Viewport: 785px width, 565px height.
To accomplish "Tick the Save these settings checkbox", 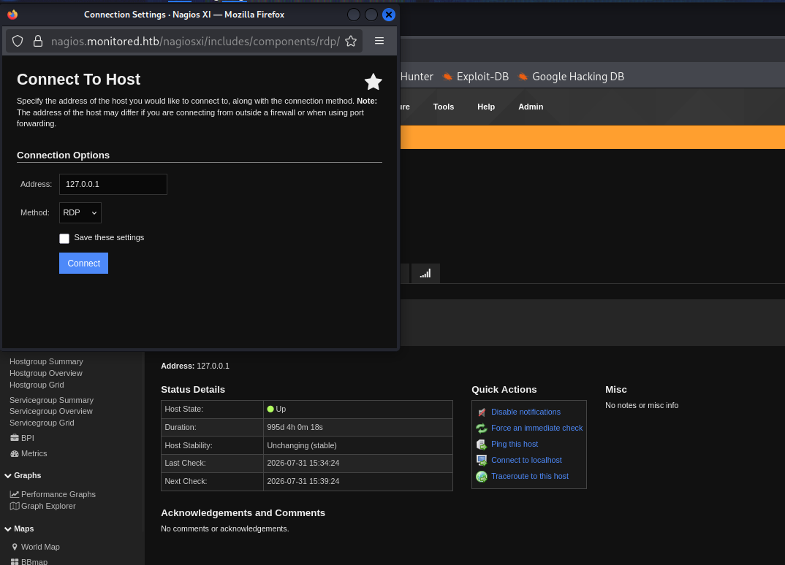I will click(x=64, y=239).
